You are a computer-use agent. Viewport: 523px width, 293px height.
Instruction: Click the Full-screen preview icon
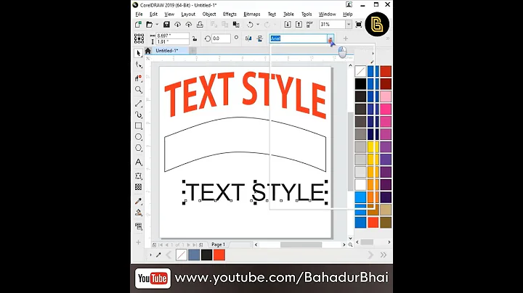(x=359, y=25)
